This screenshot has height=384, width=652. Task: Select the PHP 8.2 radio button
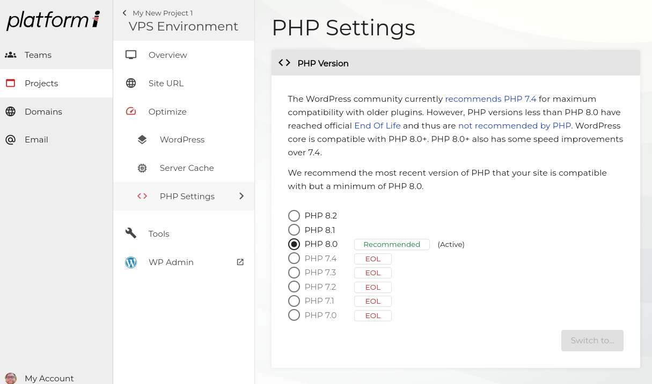[x=294, y=216]
